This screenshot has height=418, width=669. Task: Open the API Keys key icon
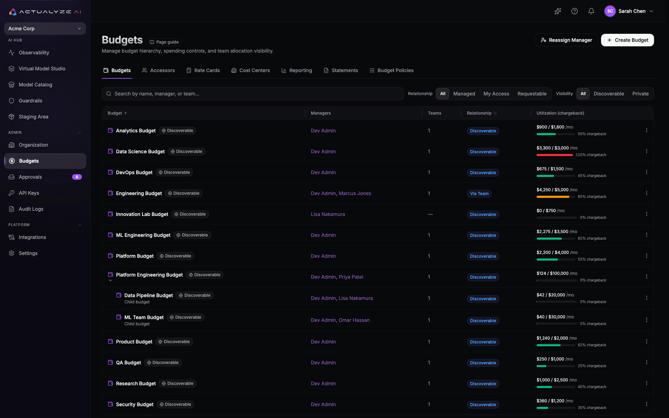11,193
